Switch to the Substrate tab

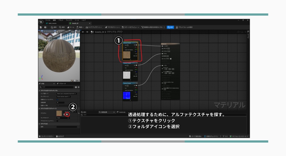121,112
